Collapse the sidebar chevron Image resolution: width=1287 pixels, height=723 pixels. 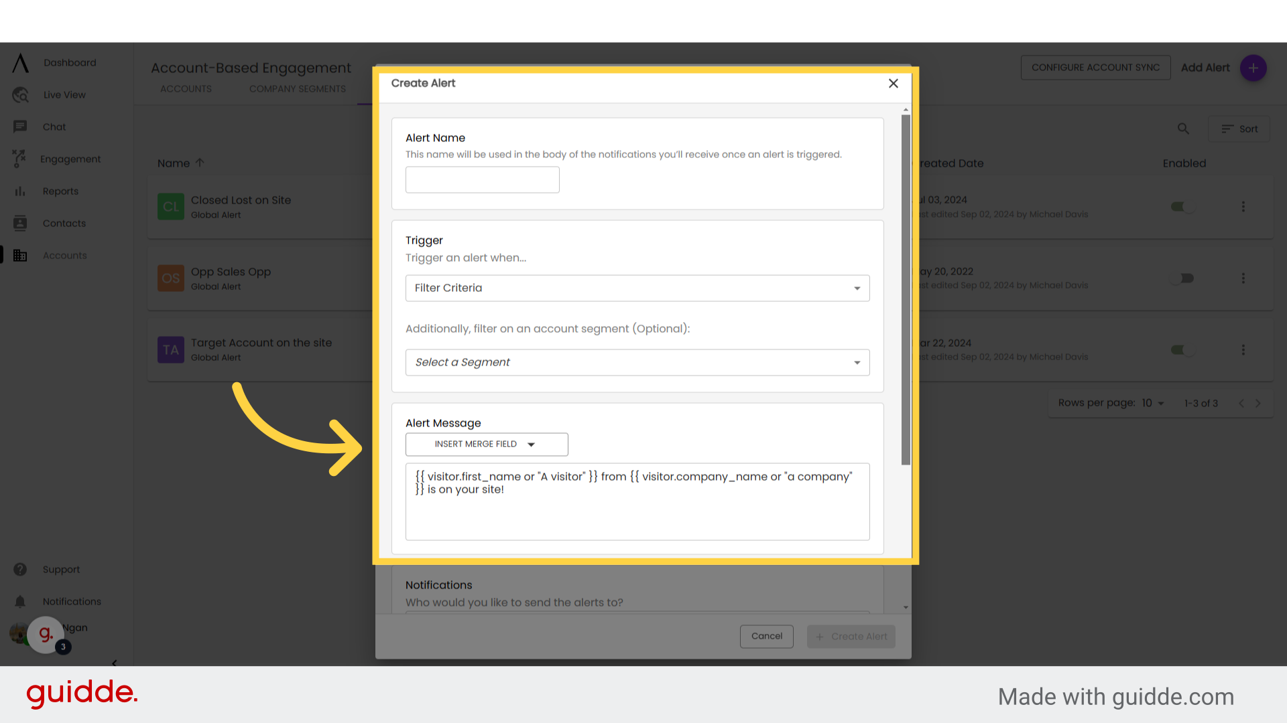[x=114, y=663]
